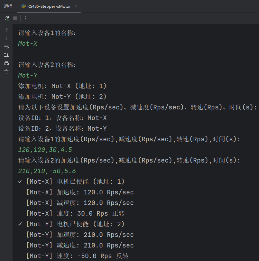The image size is (259, 261).
Task: Print the console output
Action: (6, 63)
